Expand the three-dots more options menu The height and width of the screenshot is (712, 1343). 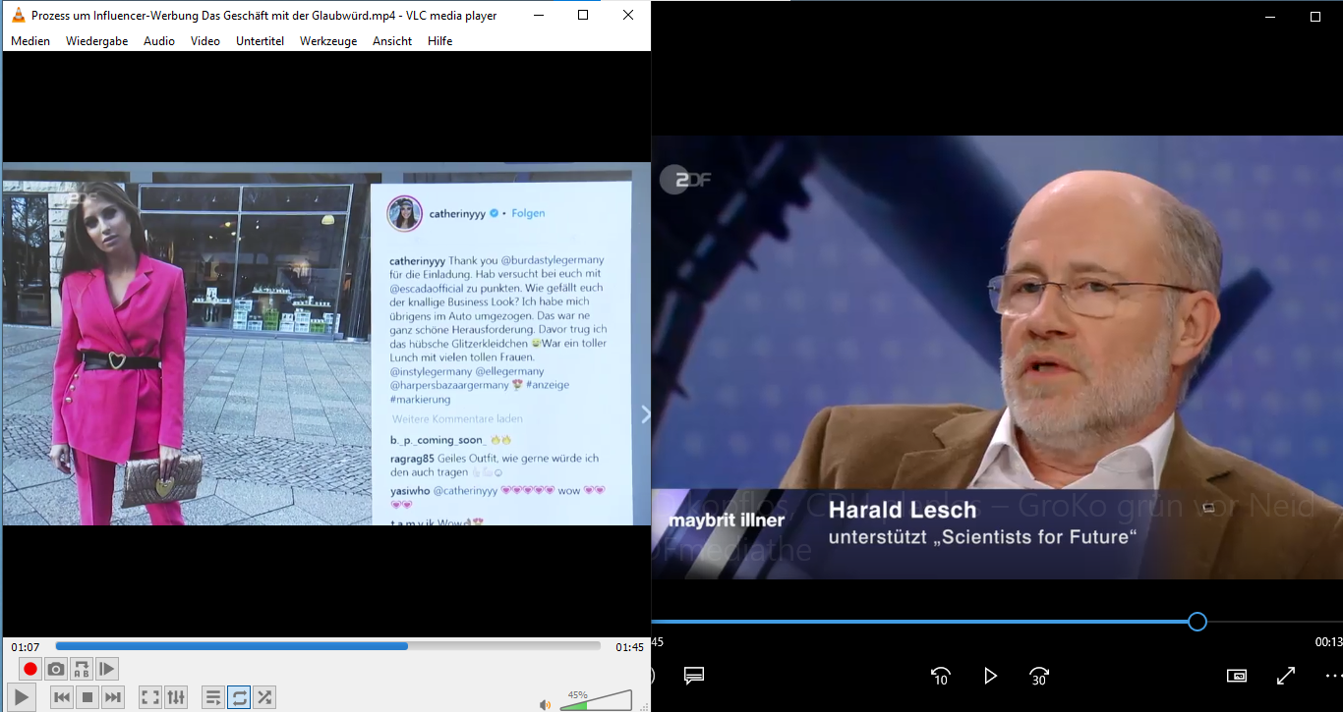click(1332, 676)
